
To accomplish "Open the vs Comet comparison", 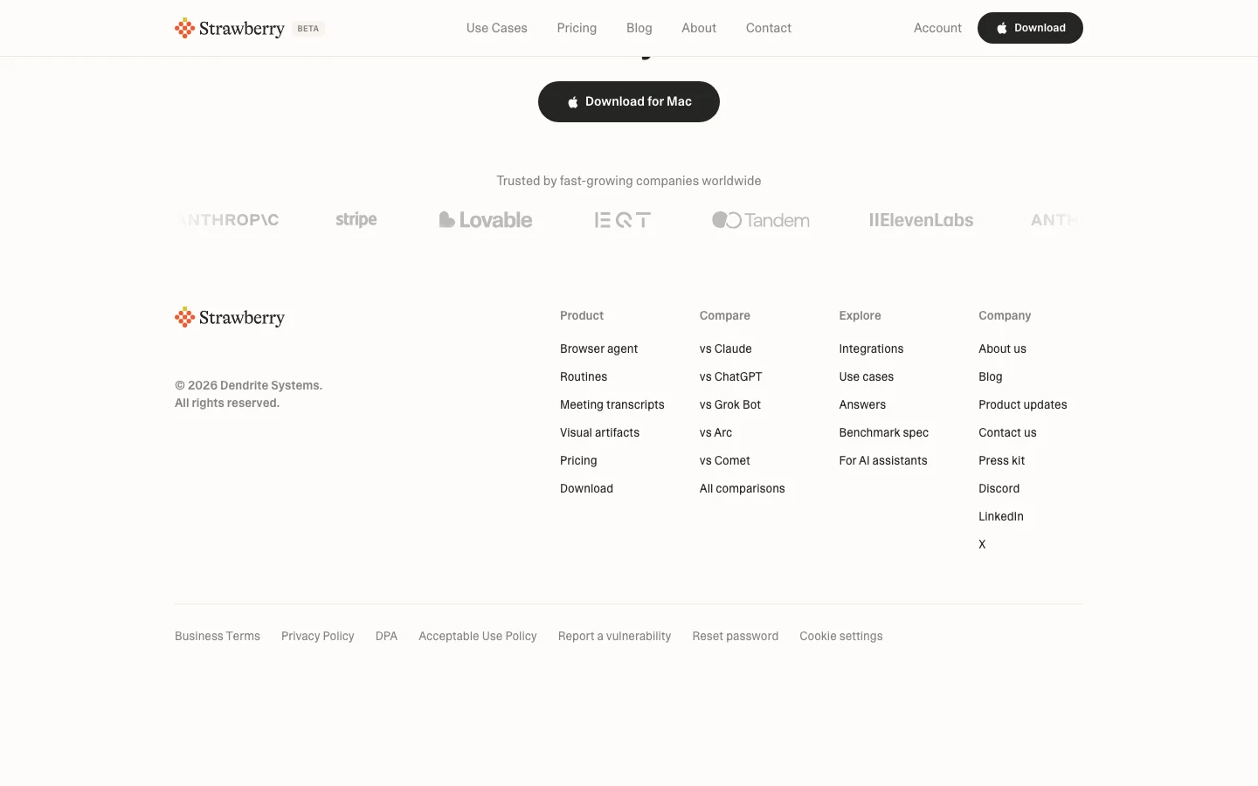I will point(725,460).
